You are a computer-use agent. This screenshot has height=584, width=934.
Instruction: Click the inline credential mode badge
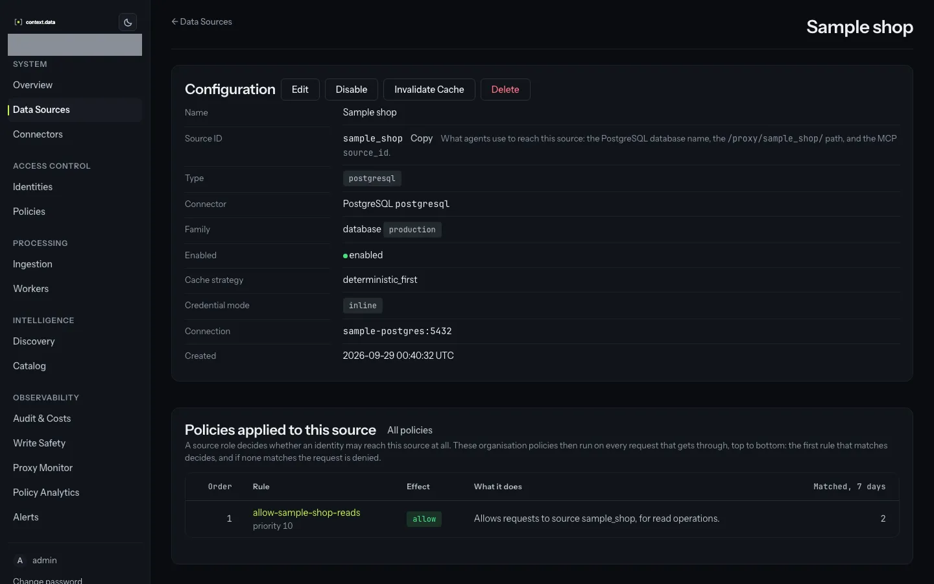point(363,306)
